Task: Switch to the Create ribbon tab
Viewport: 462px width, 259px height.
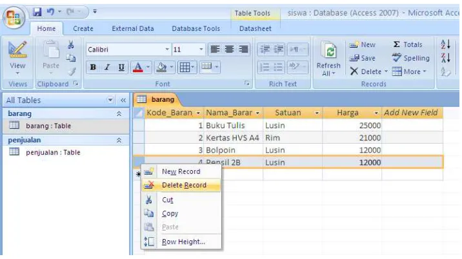Action: click(83, 28)
